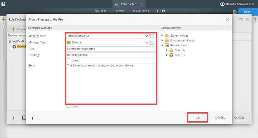The width and height of the screenshot is (258, 138).
Task: Expand the Returns object node
Action: pyautogui.click(x=166, y=55)
